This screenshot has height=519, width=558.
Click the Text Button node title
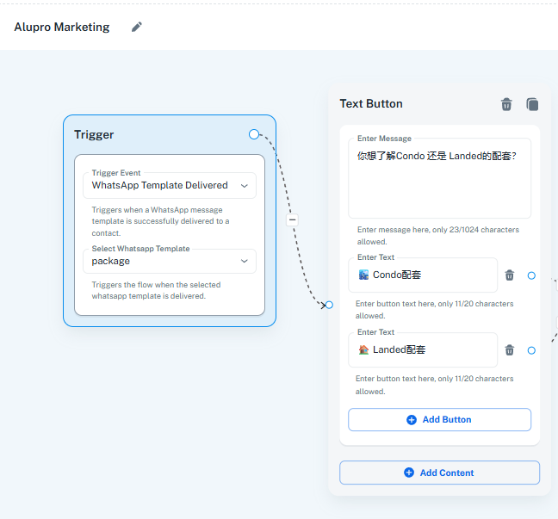click(x=371, y=104)
